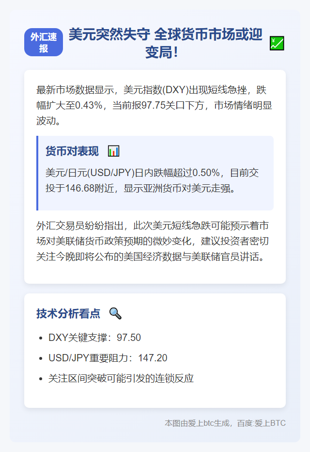The height and width of the screenshot is (452, 310).
Task: Click the 0.50% decline figure for USD/JPY
Action: tap(206, 173)
